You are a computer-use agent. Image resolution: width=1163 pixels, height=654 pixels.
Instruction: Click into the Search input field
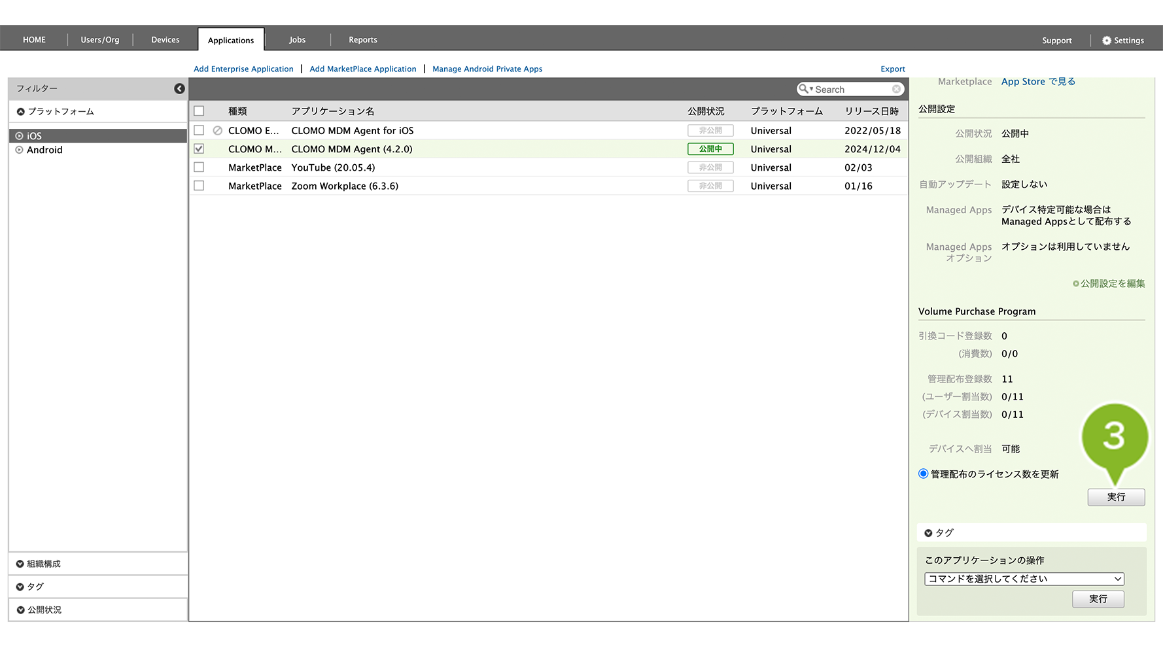point(852,90)
